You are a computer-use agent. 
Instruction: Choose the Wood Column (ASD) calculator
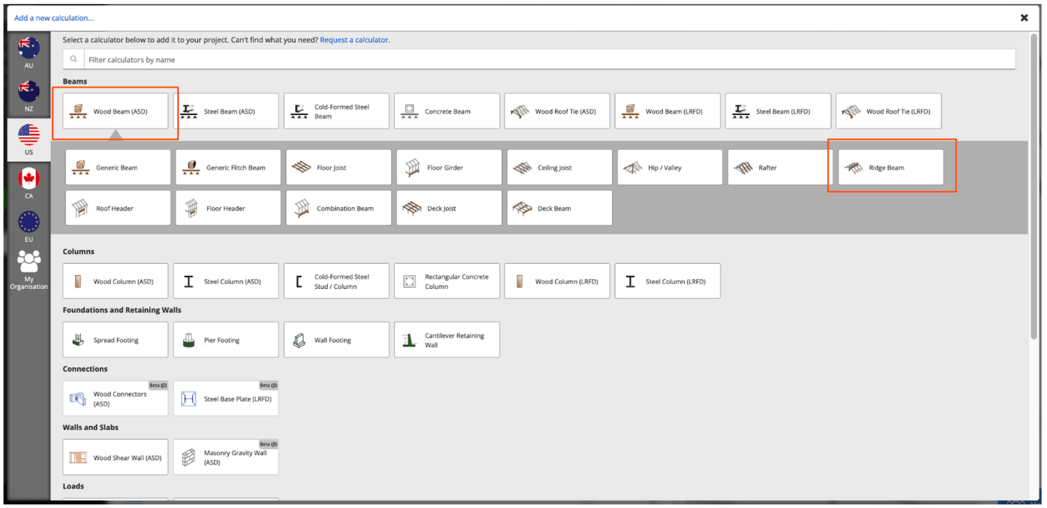point(116,281)
